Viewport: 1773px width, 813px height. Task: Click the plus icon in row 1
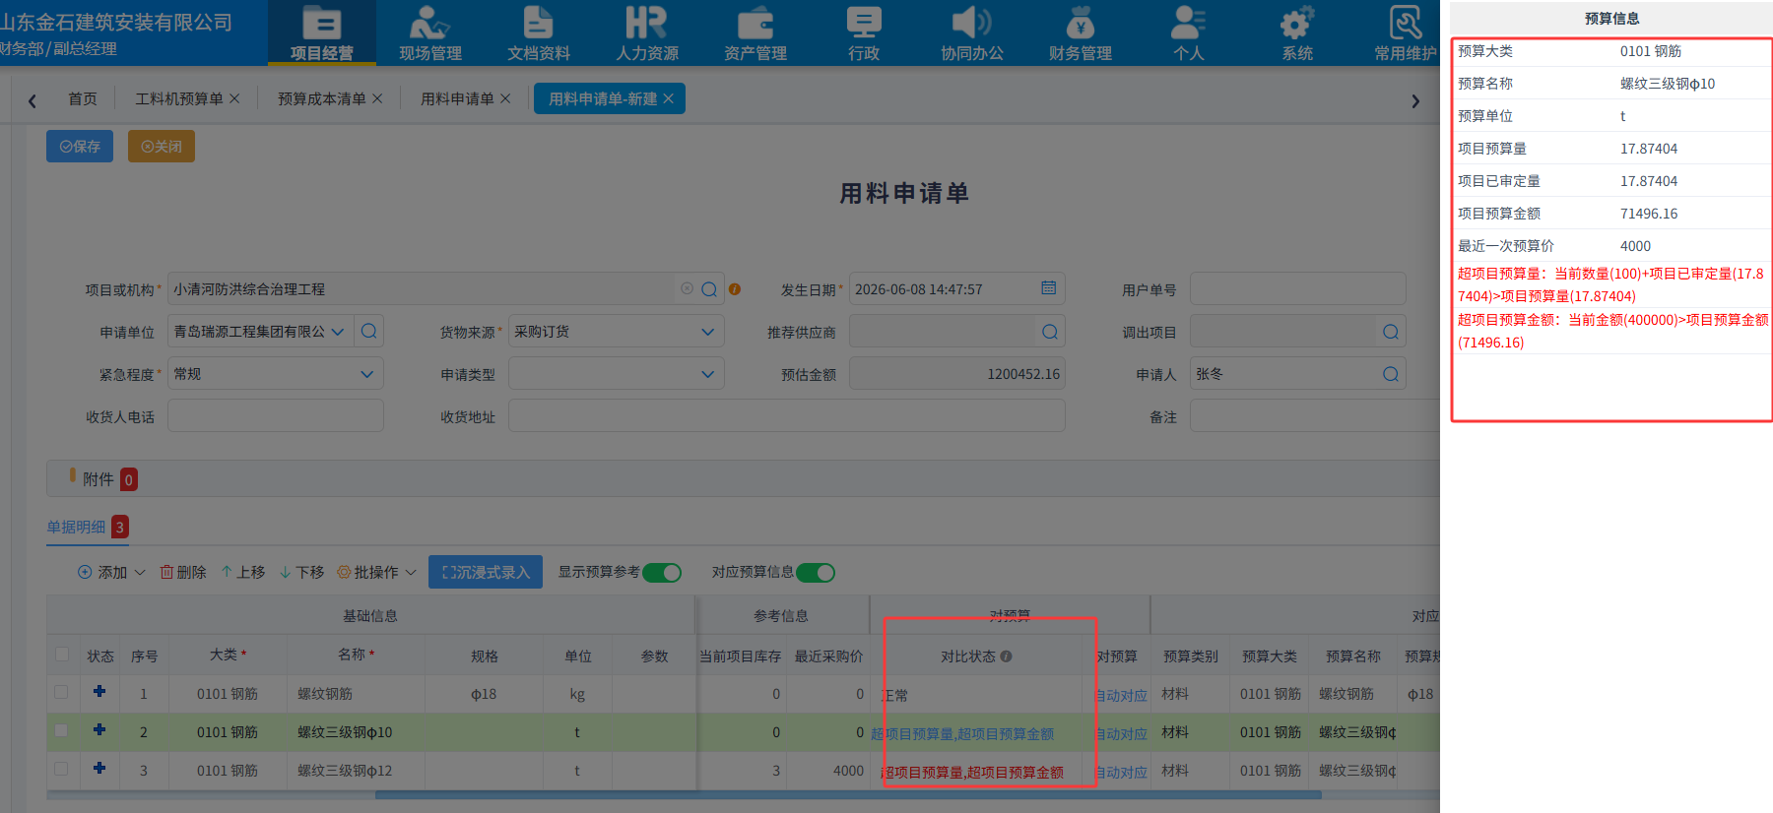click(x=99, y=692)
